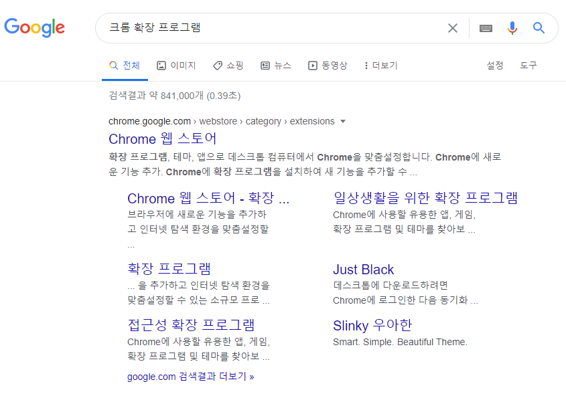566x394 pixels.
Task: Expand the dropdown arrow next to extensions breadcrumb
Action: (343, 122)
